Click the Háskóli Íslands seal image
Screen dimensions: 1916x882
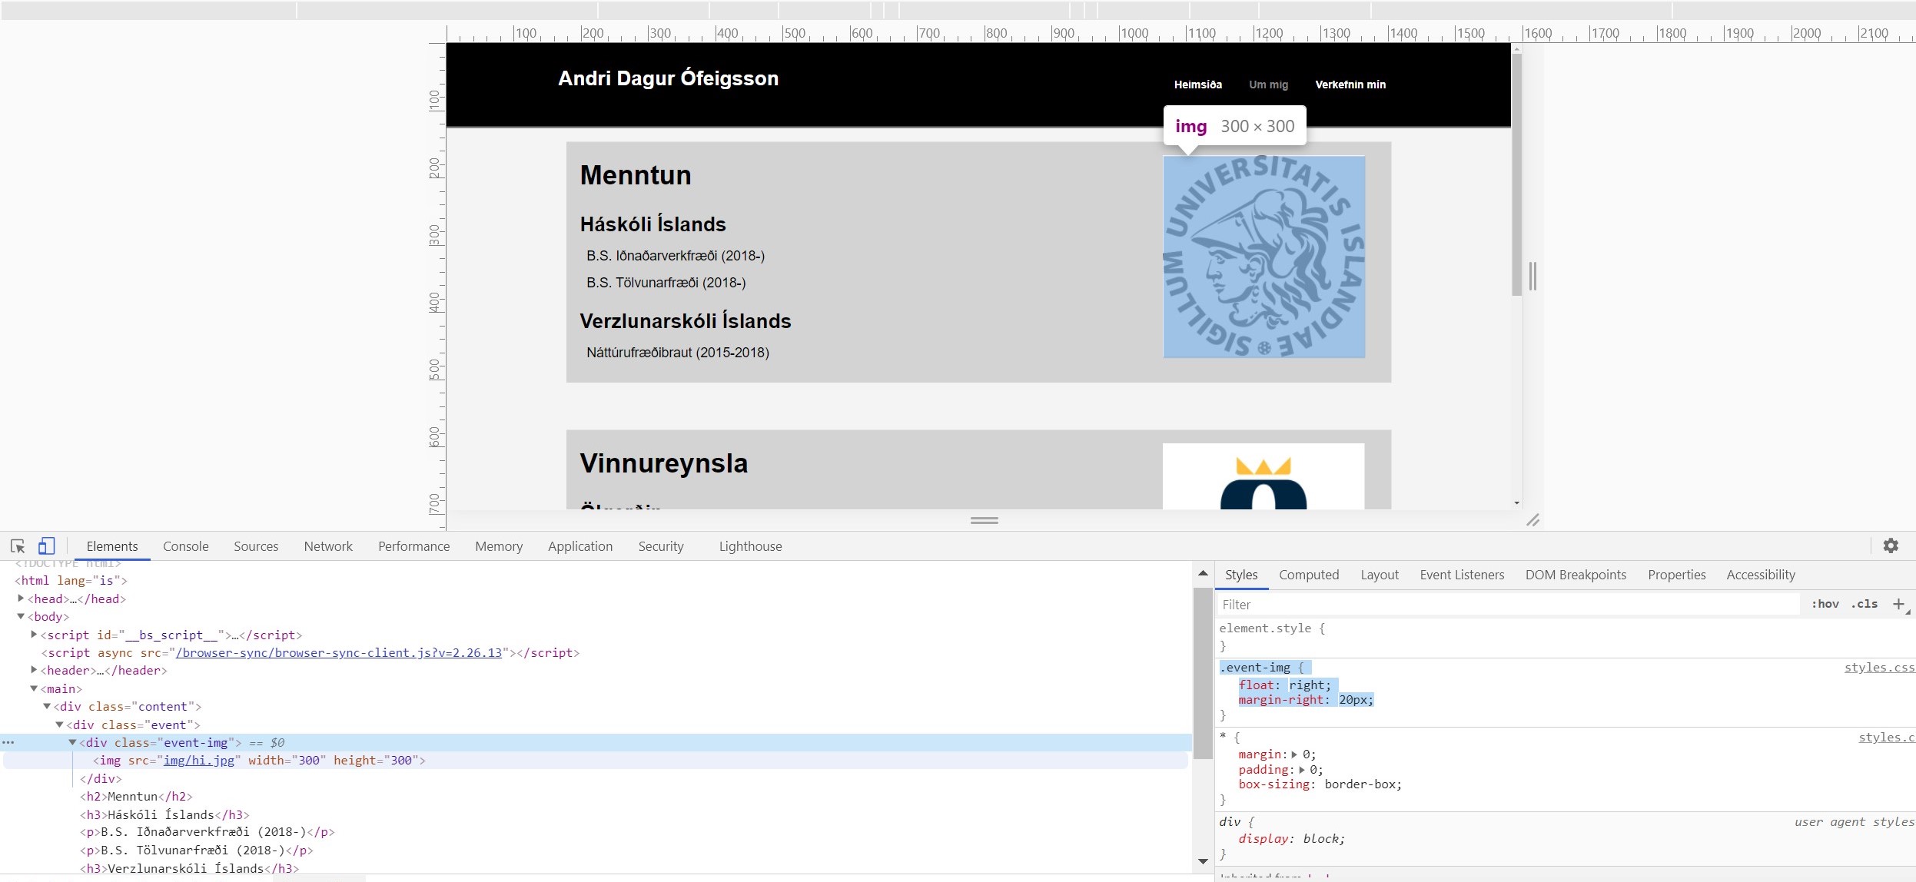coord(1263,257)
